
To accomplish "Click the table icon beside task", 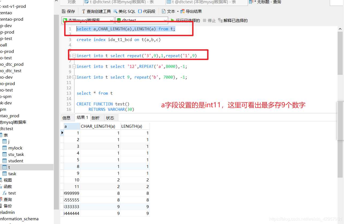I will (5, 174).
